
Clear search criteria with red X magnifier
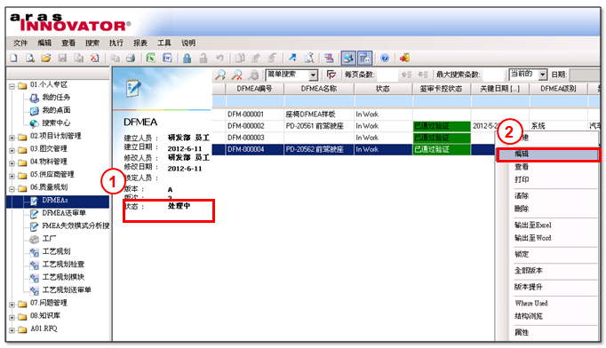(x=236, y=75)
